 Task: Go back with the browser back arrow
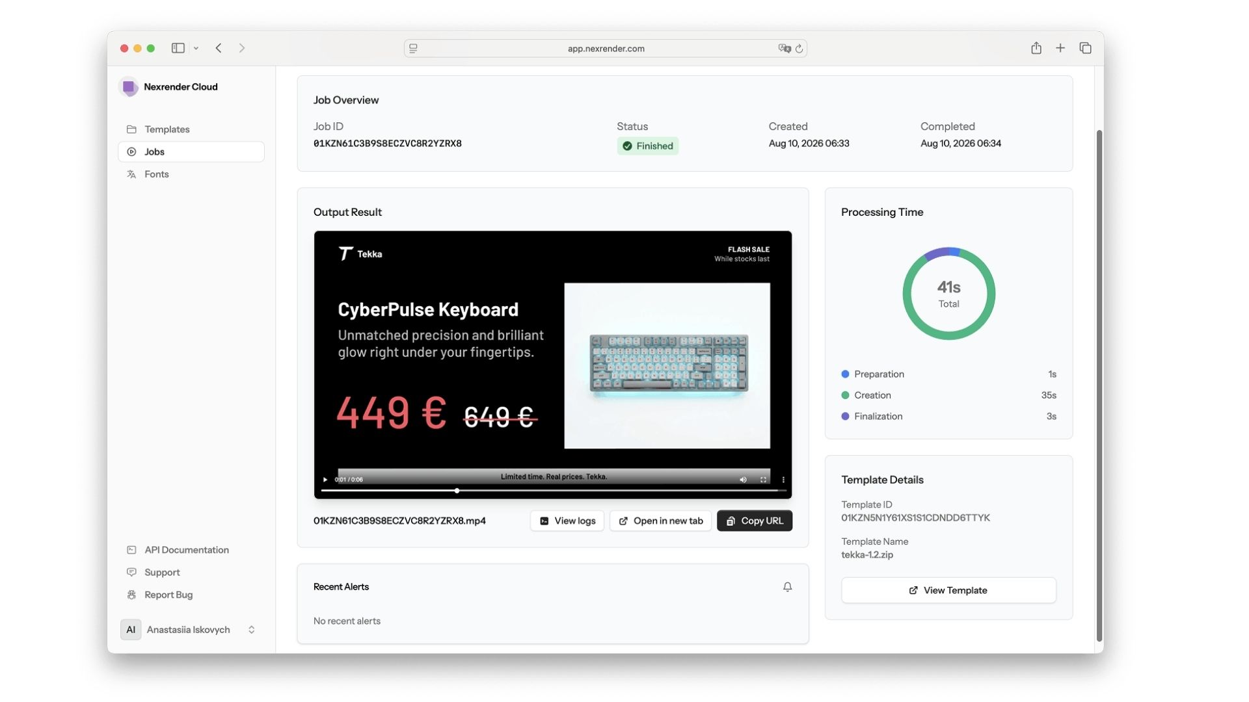tap(219, 48)
